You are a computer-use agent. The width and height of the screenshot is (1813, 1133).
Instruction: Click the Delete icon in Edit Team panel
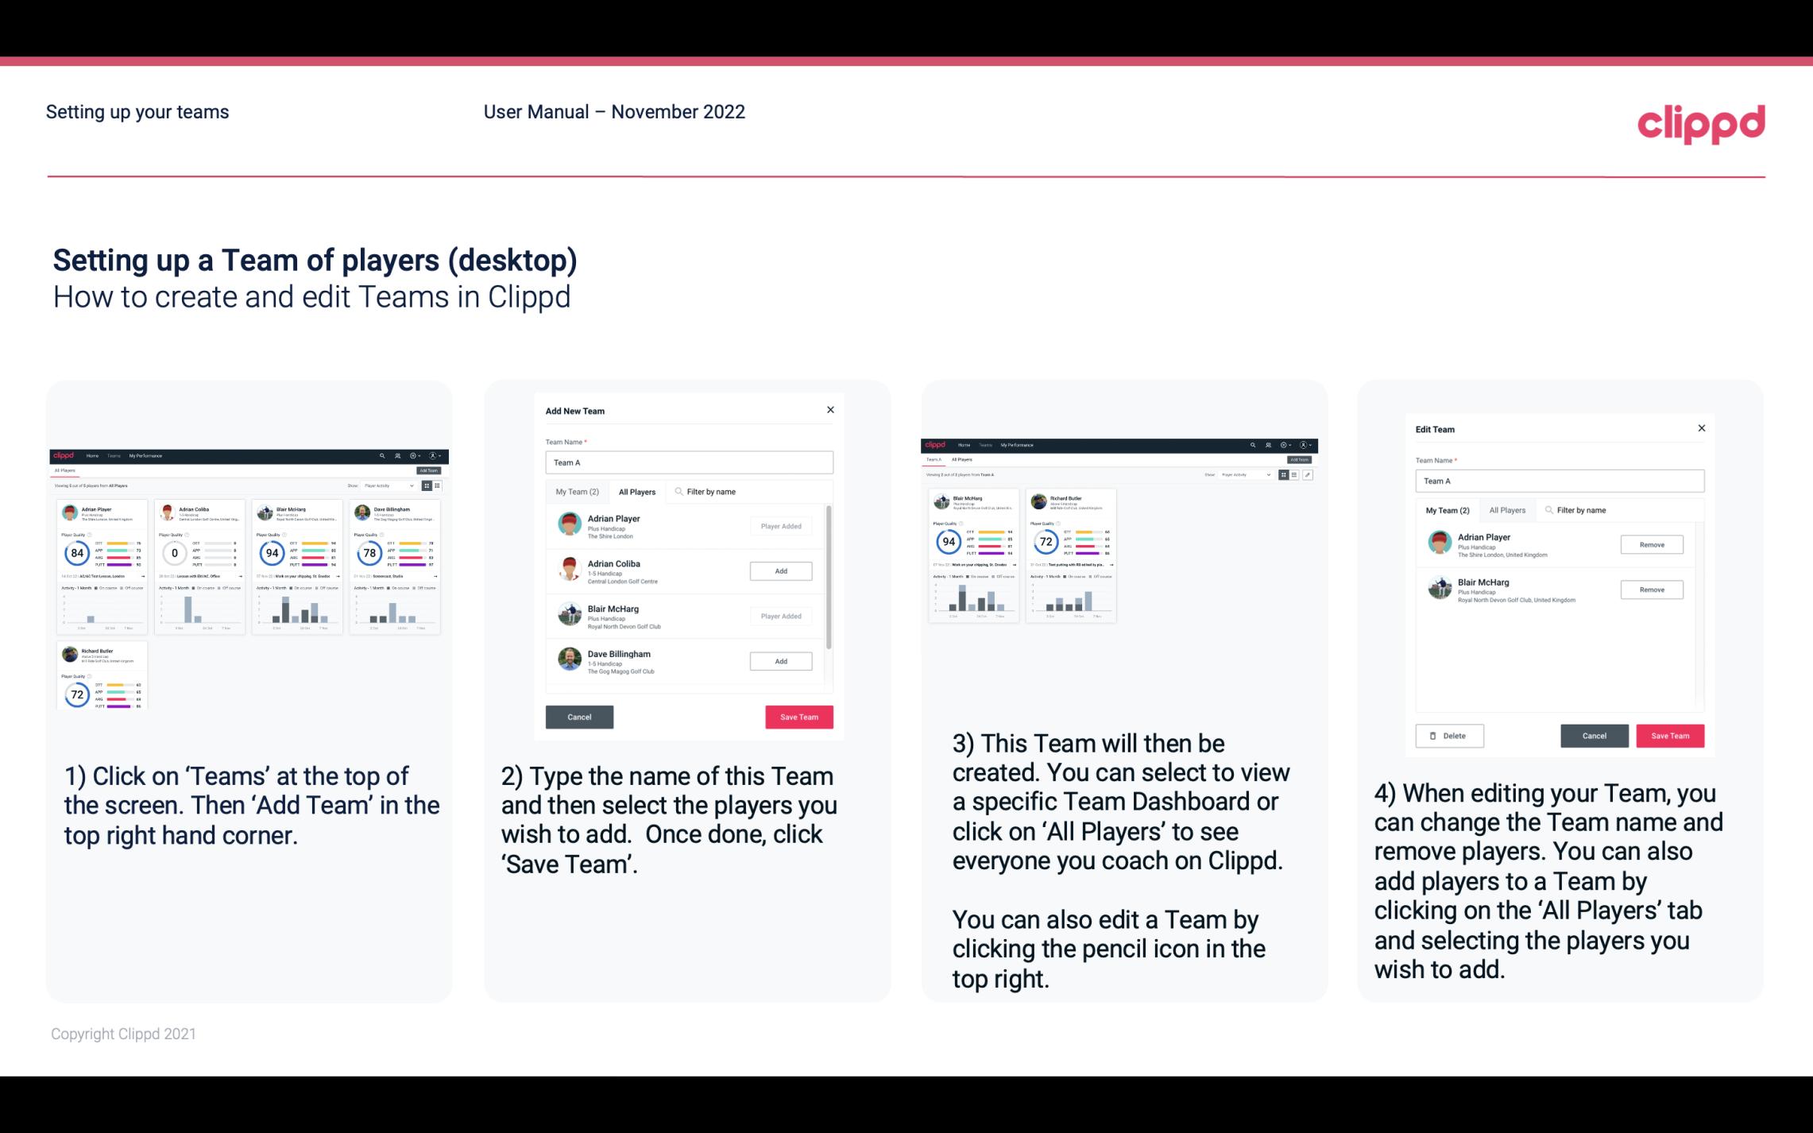(x=1448, y=735)
